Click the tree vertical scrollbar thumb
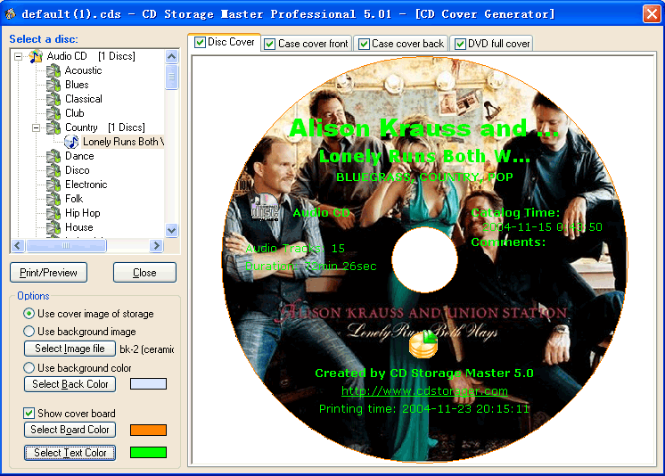The height and width of the screenshot is (476, 665). click(171, 77)
